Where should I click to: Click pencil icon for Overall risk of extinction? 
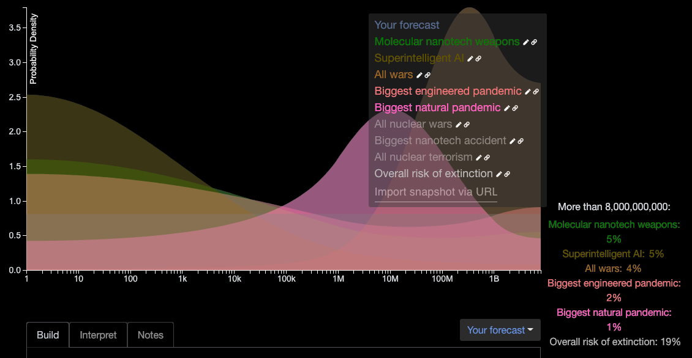pyautogui.click(x=498, y=174)
